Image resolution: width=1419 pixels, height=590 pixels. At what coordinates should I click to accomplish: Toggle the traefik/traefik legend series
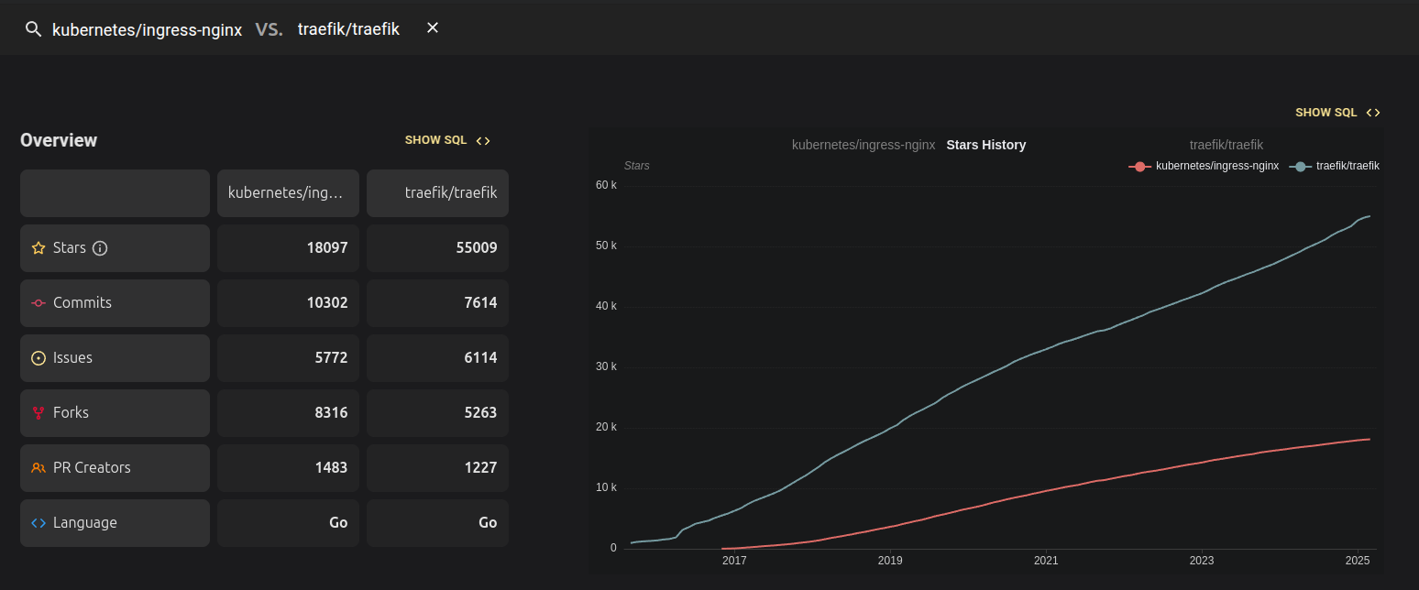(1334, 166)
